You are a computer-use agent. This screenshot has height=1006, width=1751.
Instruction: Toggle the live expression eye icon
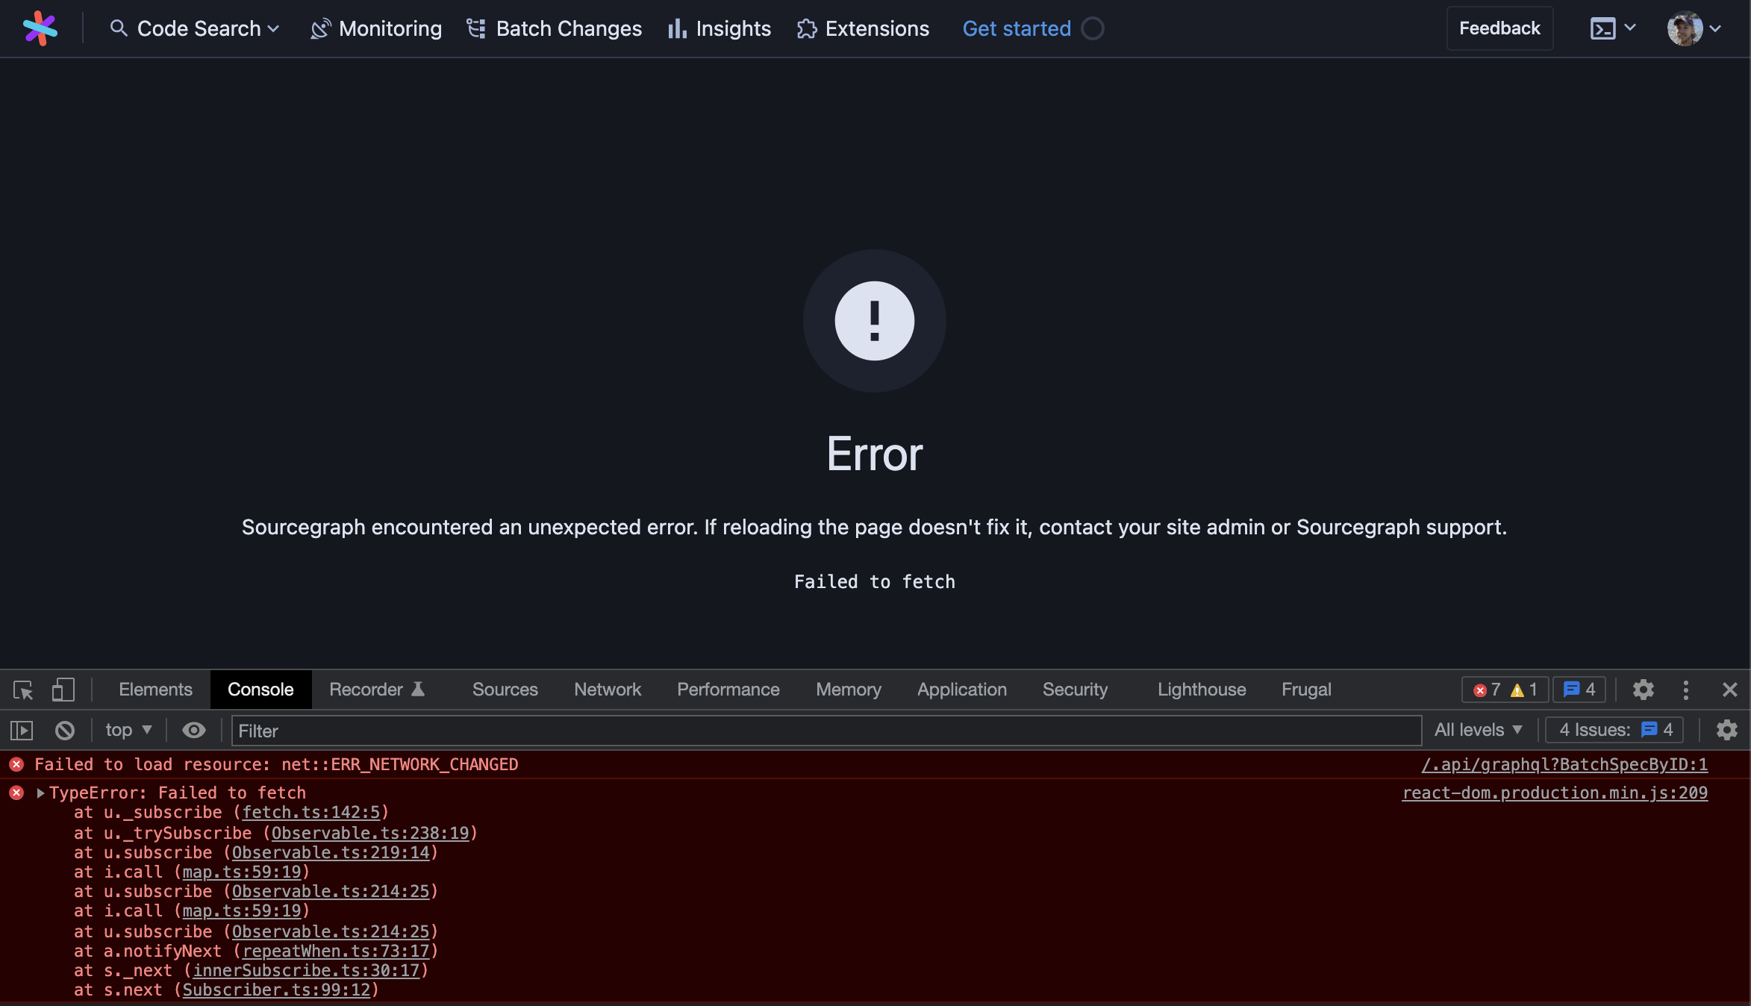click(x=194, y=730)
